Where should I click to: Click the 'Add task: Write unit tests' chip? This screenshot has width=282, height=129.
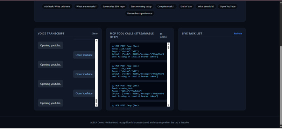57,6
